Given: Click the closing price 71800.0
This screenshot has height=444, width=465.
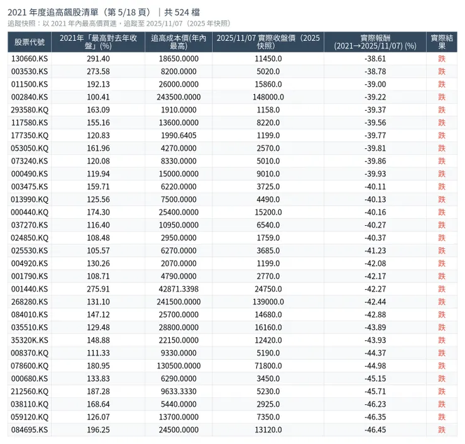Looking at the screenshot, I should (x=268, y=365).
